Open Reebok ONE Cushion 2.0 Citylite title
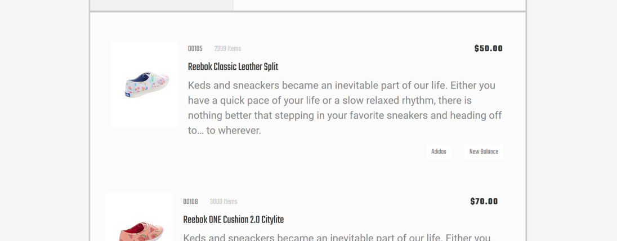Viewport: 617px width, 241px height. click(233, 220)
